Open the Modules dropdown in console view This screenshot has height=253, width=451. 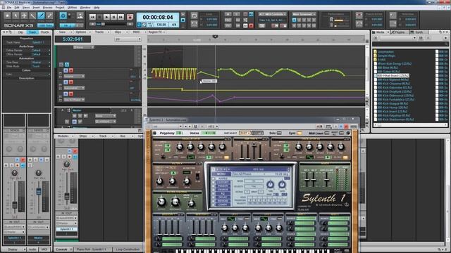click(x=65, y=136)
